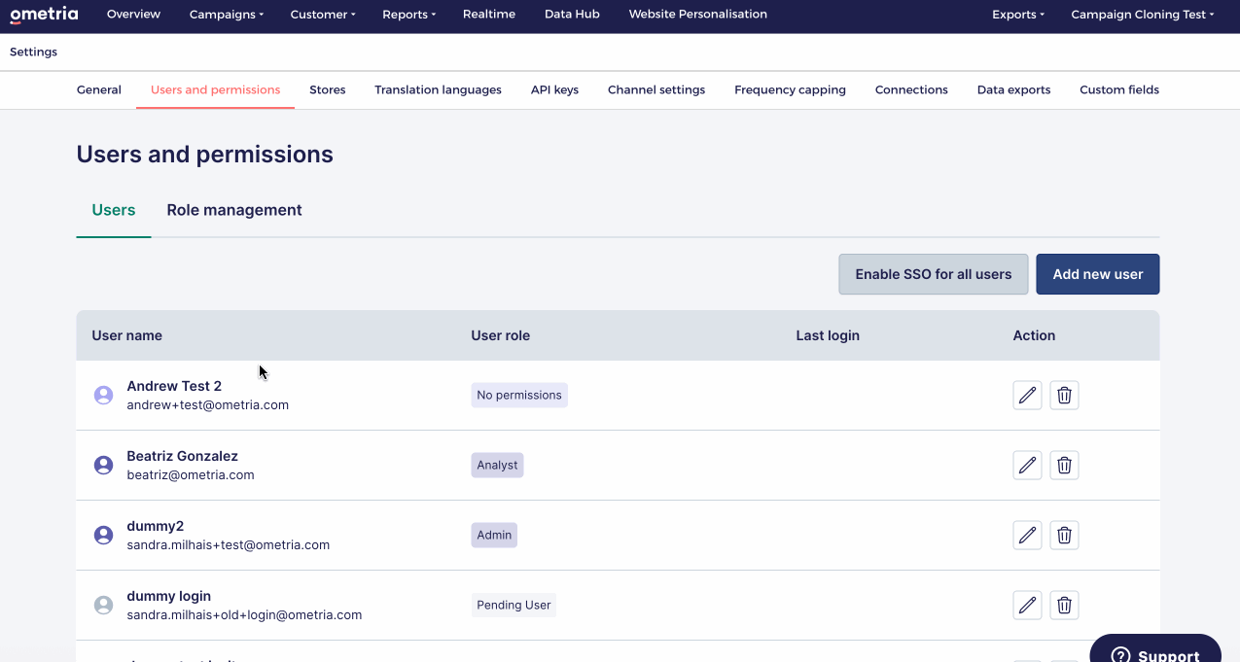
Task: Enable SSO for all users
Action: click(x=933, y=274)
